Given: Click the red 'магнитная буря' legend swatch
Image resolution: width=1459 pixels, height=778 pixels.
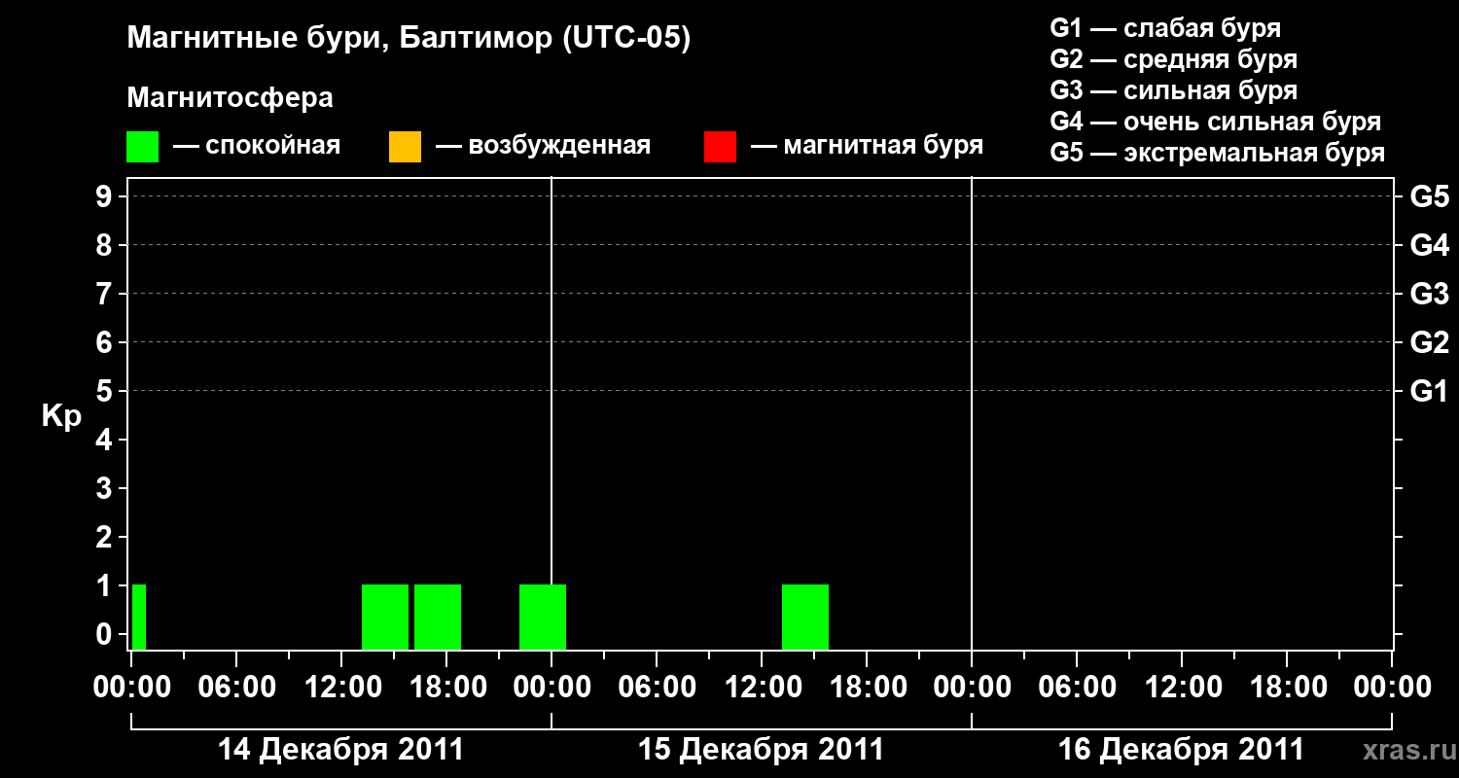Looking at the screenshot, I should [720, 146].
